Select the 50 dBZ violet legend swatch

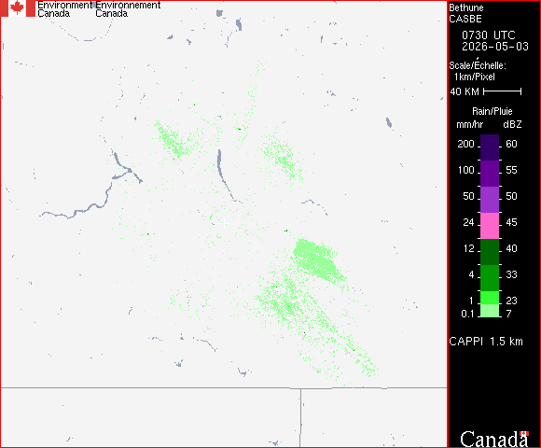click(490, 200)
